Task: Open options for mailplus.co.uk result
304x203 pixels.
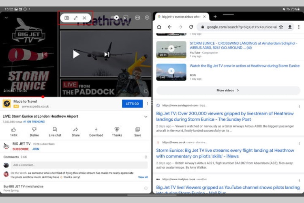Action: click(299, 180)
